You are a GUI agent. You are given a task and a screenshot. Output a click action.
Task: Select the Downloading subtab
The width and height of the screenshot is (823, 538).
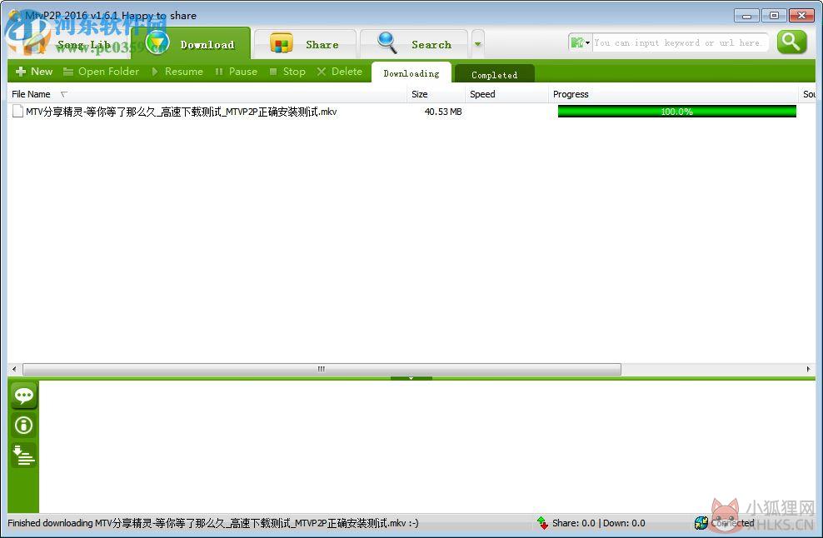coord(411,73)
